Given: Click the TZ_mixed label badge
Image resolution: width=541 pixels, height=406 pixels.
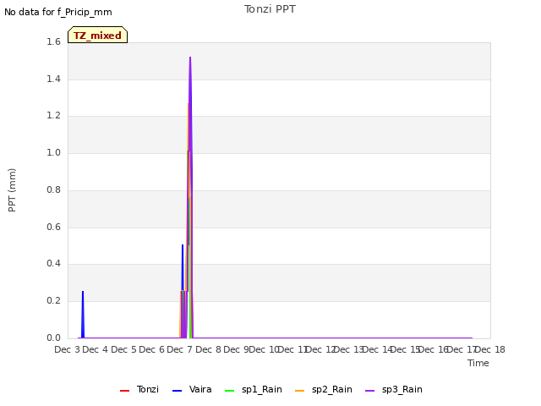Looking at the screenshot, I should tap(98, 35).
